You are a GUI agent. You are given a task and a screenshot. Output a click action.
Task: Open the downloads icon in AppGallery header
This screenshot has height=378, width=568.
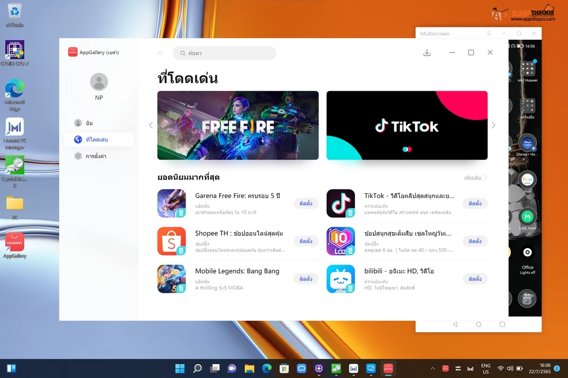coord(427,53)
